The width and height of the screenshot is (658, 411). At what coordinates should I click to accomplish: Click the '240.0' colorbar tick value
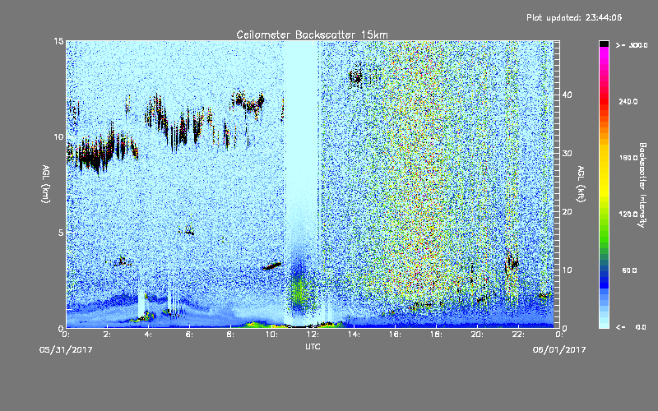tap(628, 102)
